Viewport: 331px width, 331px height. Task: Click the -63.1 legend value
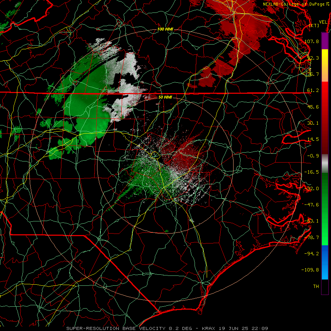click(312, 221)
